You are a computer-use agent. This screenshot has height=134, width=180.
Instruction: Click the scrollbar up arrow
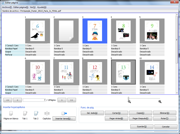tap(177, 15)
